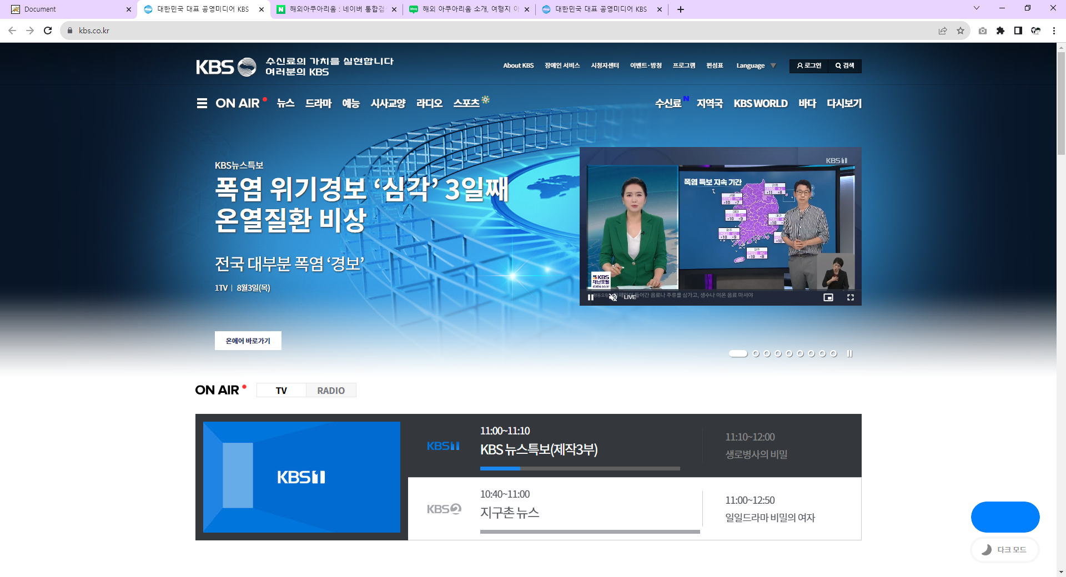Image resolution: width=1066 pixels, height=577 pixels.
Task: Open the browser extensions puzzle icon
Action: click(1000, 31)
